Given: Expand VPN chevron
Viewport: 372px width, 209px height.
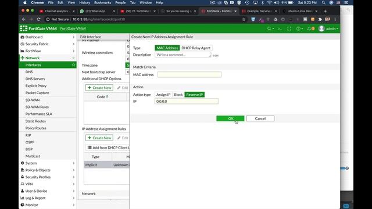Looking at the screenshot, I should pyautogui.click(x=74, y=184).
